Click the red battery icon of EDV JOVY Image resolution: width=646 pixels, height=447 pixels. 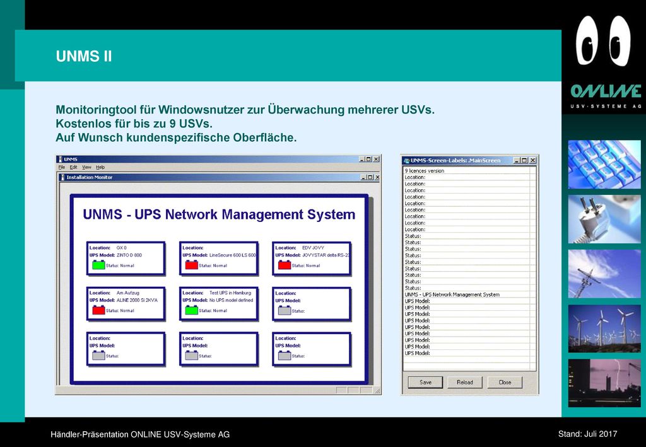click(x=285, y=265)
